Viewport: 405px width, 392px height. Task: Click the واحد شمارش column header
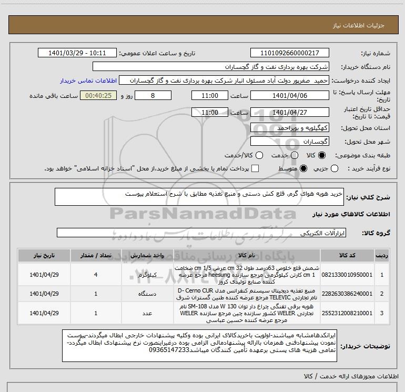point(147,255)
